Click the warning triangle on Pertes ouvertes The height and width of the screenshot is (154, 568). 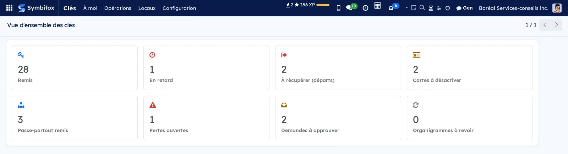click(153, 105)
